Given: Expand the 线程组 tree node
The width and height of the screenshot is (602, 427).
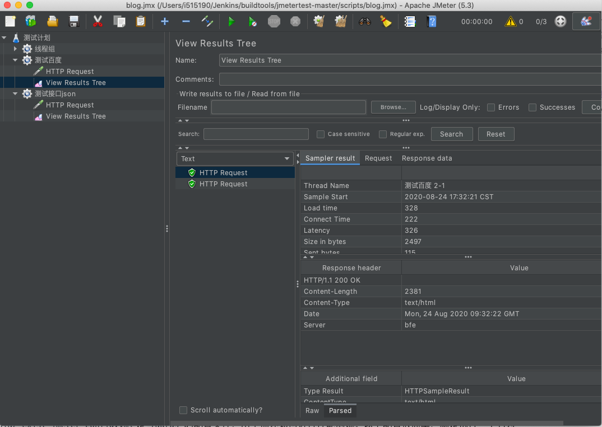Looking at the screenshot, I should pyautogui.click(x=16, y=49).
